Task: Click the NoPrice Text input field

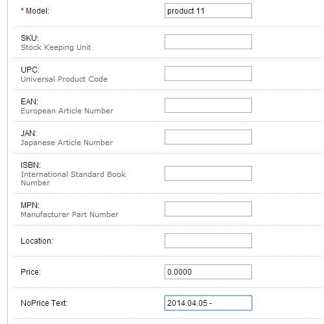Action: pyautogui.click(x=208, y=303)
